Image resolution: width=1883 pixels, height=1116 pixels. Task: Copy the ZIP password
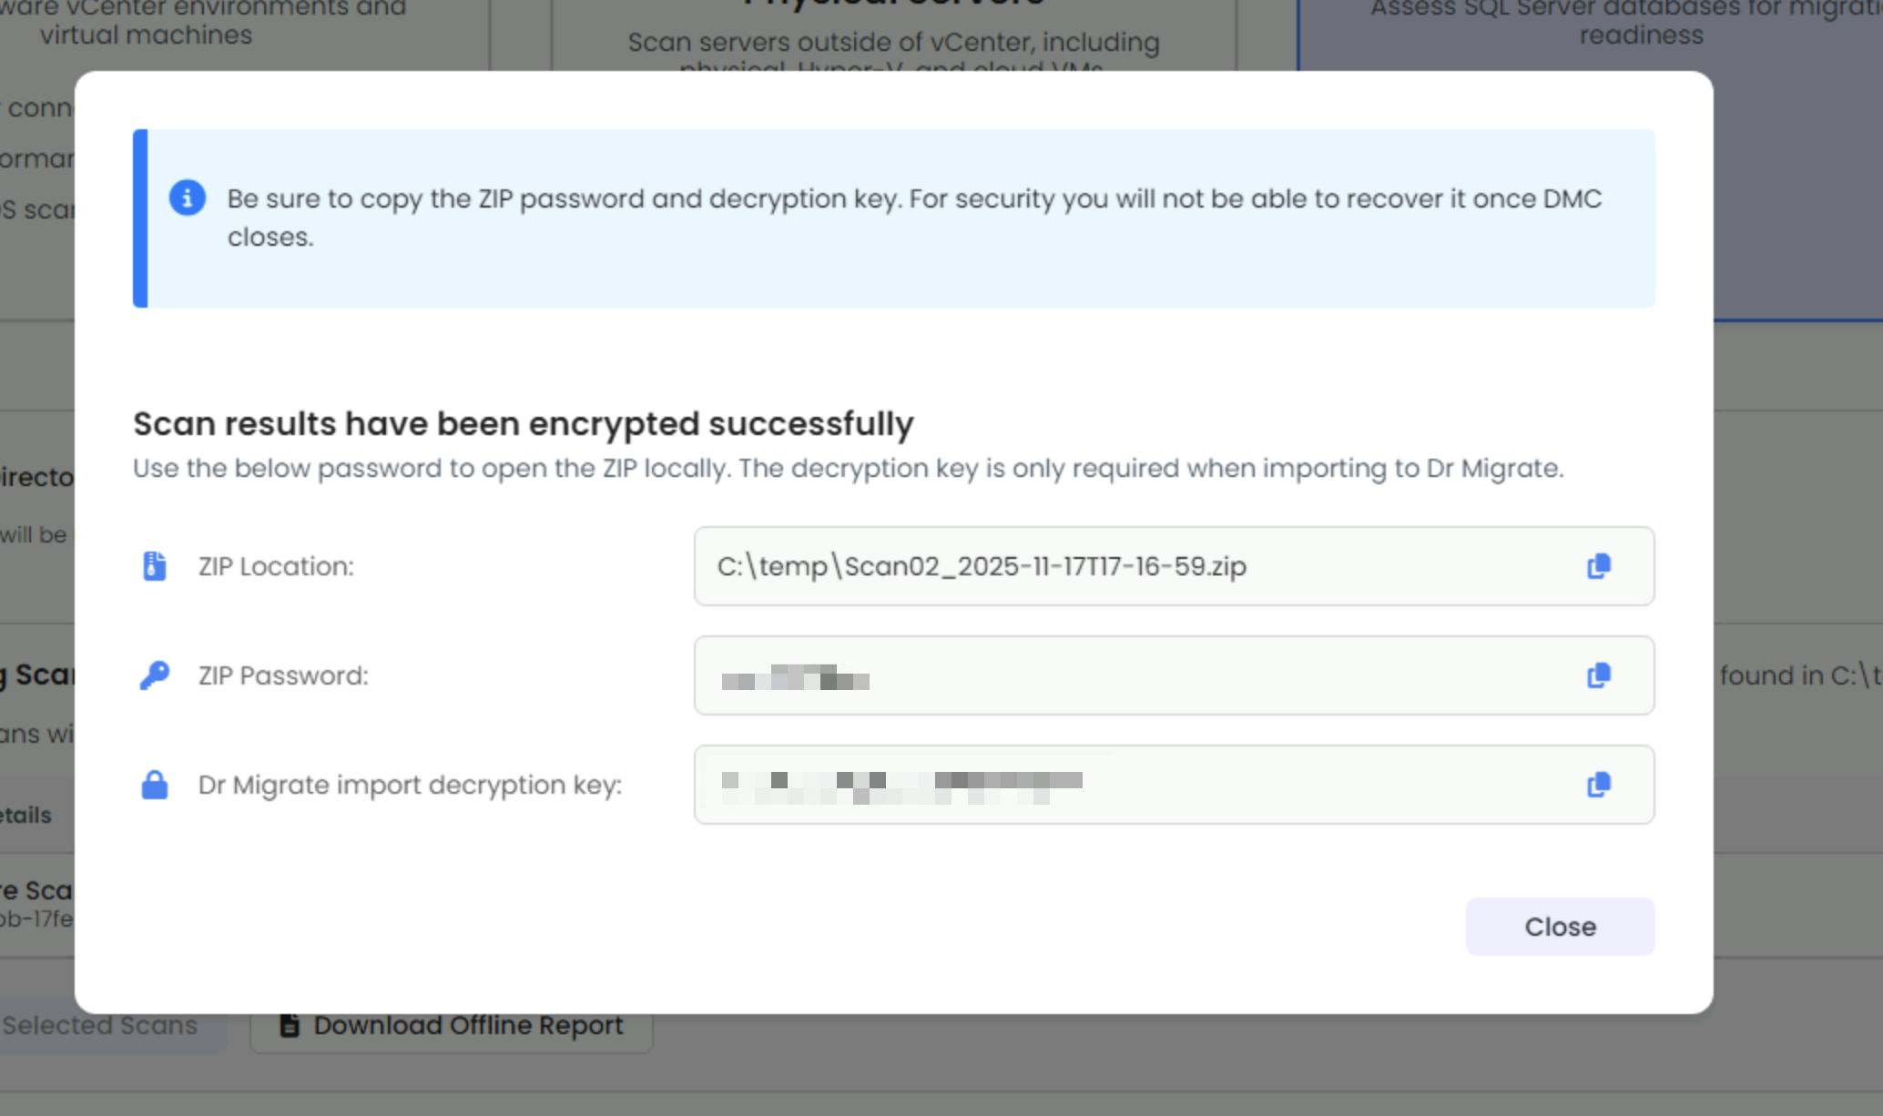(x=1598, y=675)
